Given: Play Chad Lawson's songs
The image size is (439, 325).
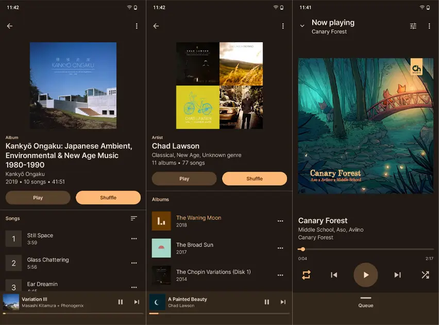Looking at the screenshot, I should click(184, 178).
